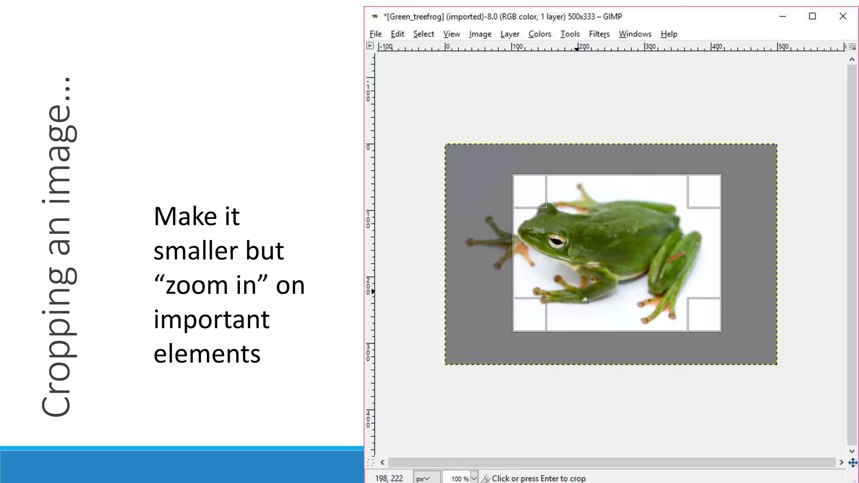Image resolution: width=859 pixels, height=483 pixels.
Task: Click the 100 % zoom value field
Action: pos(457,478)
